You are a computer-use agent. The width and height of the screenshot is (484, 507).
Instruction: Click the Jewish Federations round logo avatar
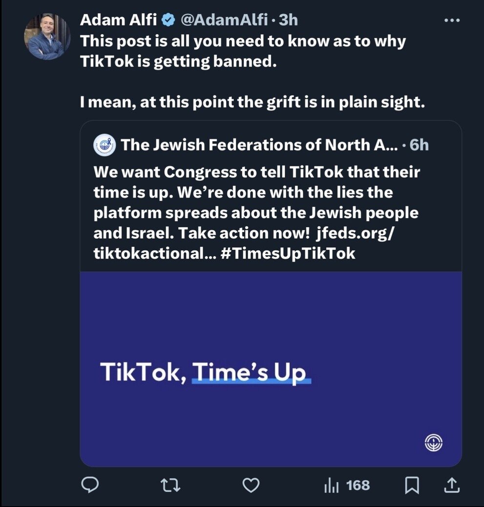point(104,145)
